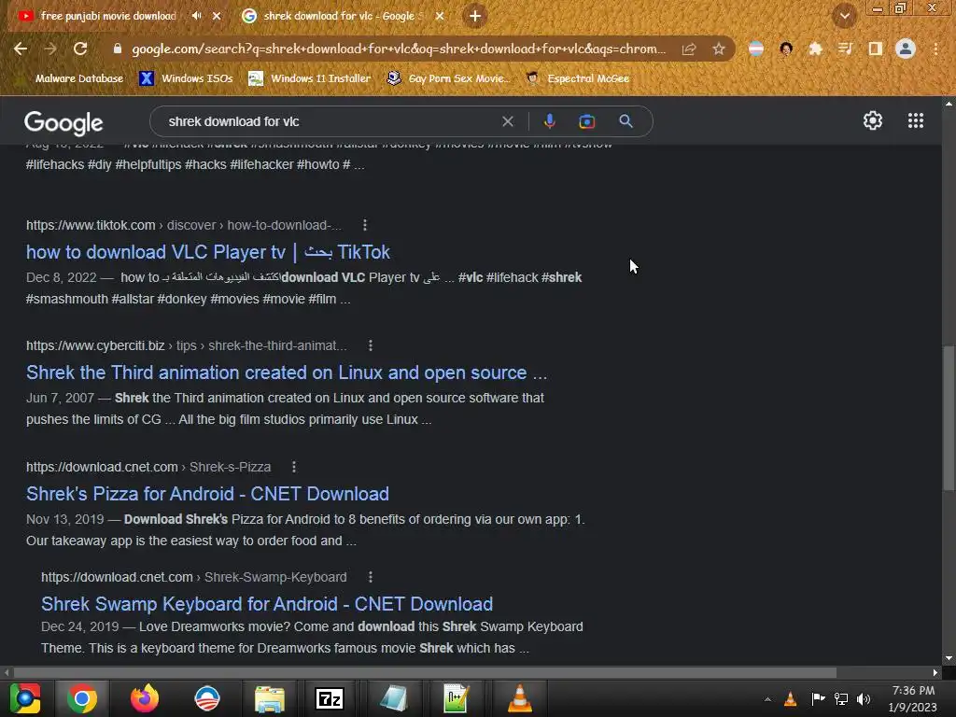Mute the YouTube tab audio

pyautogui.click(x=196, y=16)
